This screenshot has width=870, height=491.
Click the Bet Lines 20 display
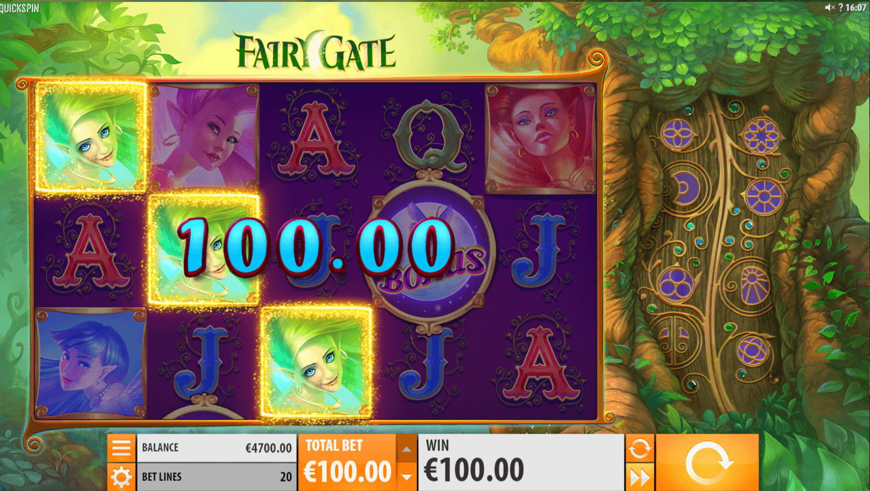click(x=216, y=477)
